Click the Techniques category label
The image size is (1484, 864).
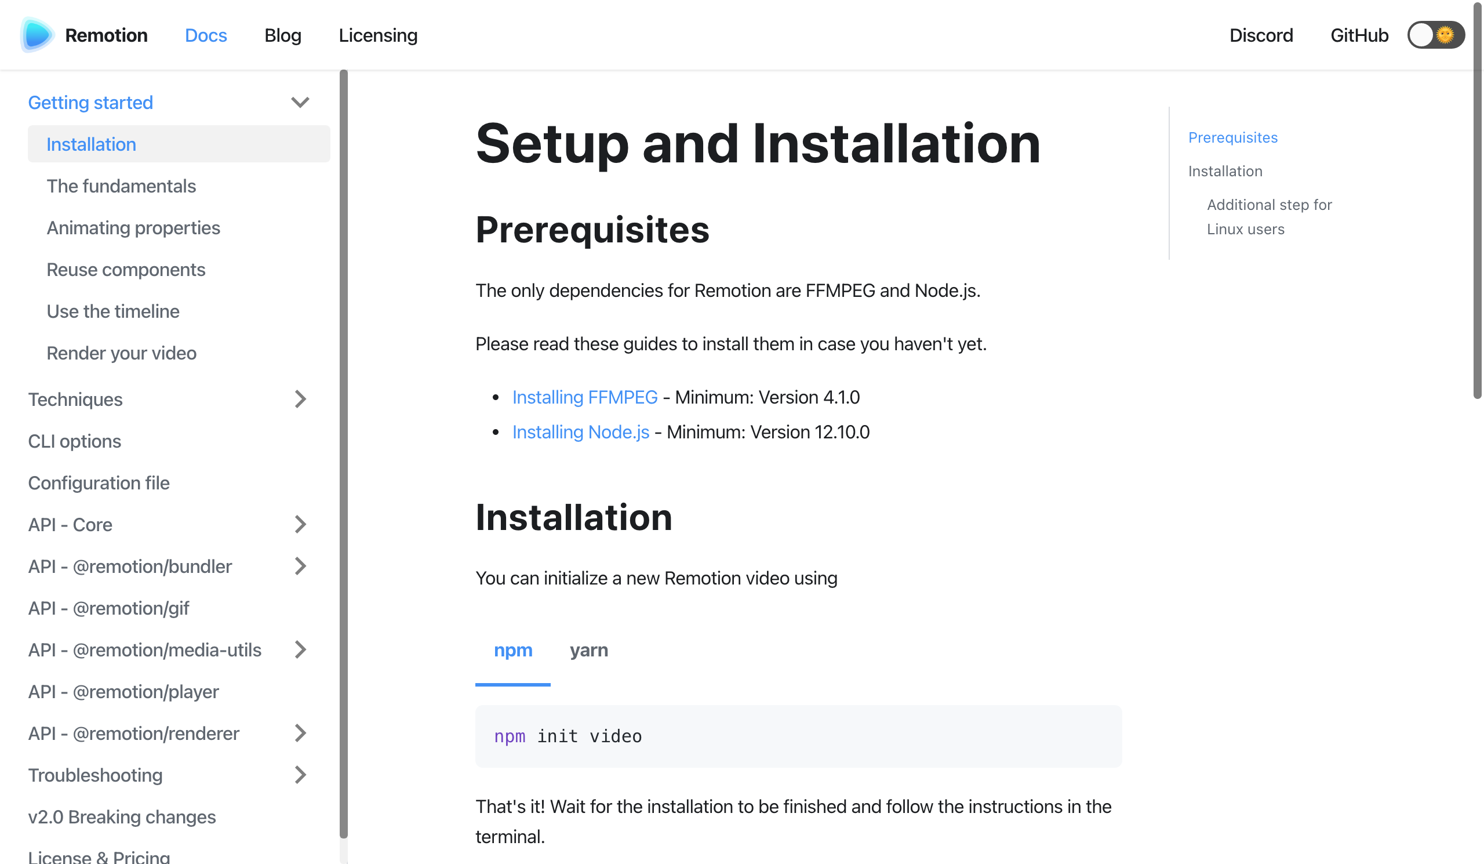pyautogui.click(x=75, y=400)
